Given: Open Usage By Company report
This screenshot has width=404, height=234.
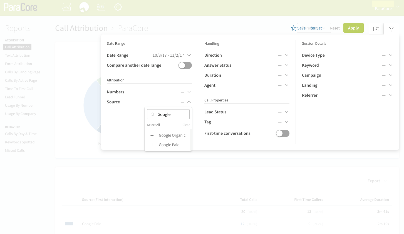Looking at the screenshot, I should 21,114.
